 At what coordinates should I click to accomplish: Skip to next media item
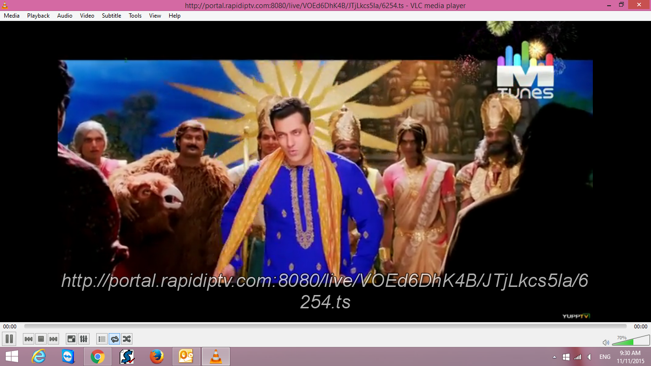click(x=53, y=339)
